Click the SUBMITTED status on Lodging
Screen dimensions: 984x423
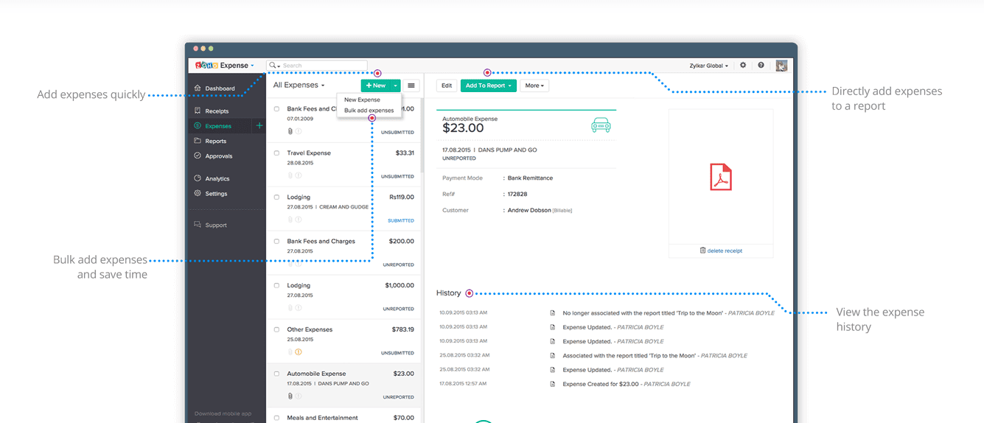(401, 220)
